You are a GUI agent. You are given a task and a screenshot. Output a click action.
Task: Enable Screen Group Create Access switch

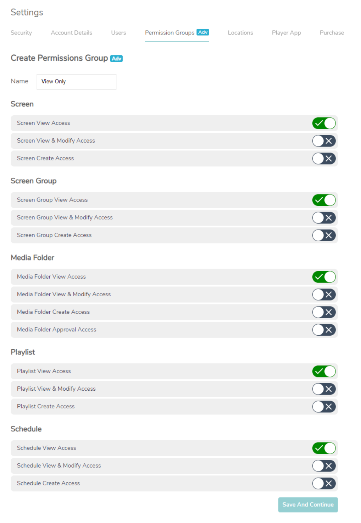324,235
